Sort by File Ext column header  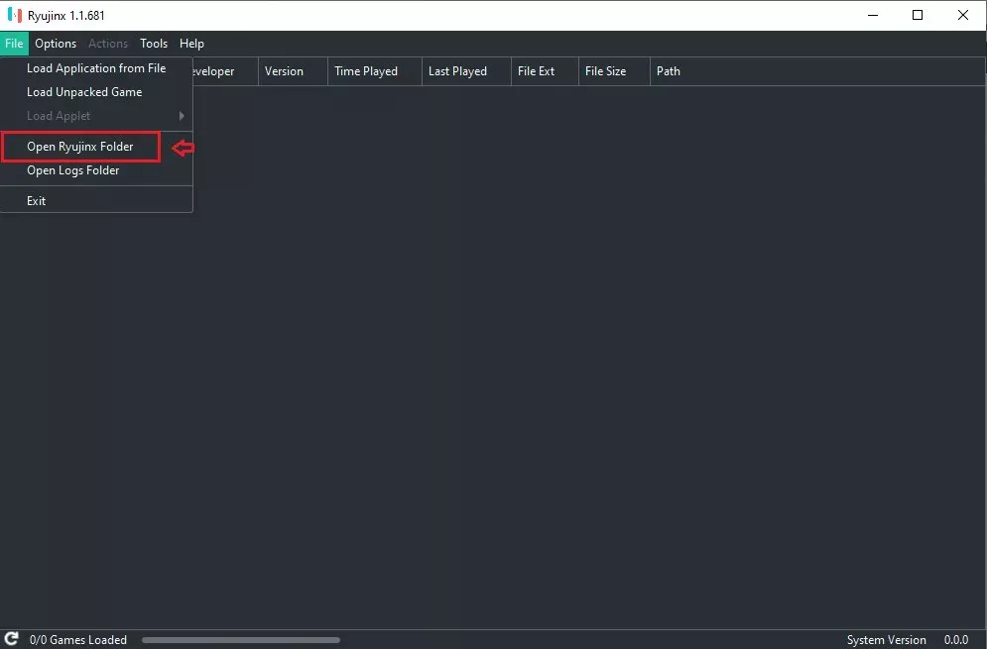pyautogui.click(x=546, y=71)
